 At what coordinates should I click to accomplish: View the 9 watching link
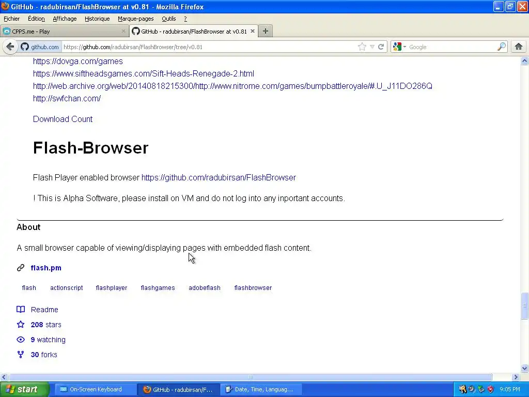pos(48,340)
